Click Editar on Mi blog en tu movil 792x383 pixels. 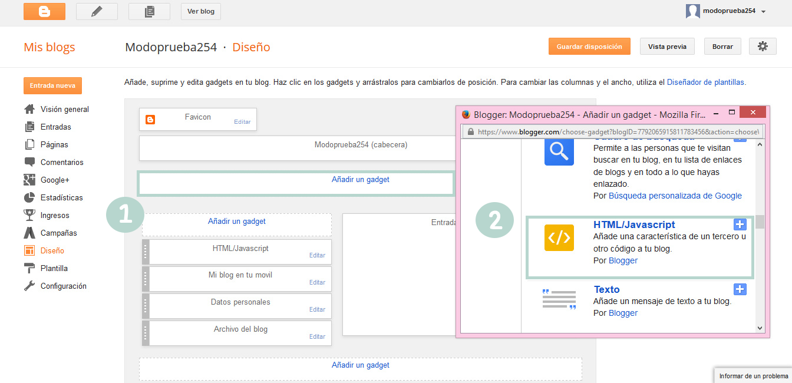[x=317, y=283]
